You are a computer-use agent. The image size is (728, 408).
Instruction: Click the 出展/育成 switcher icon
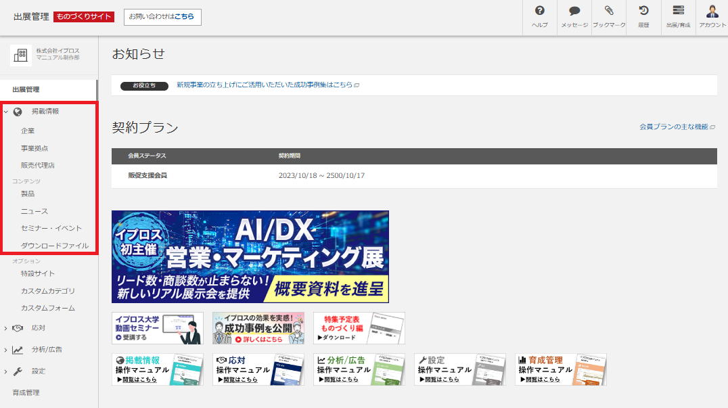point(677,13)
